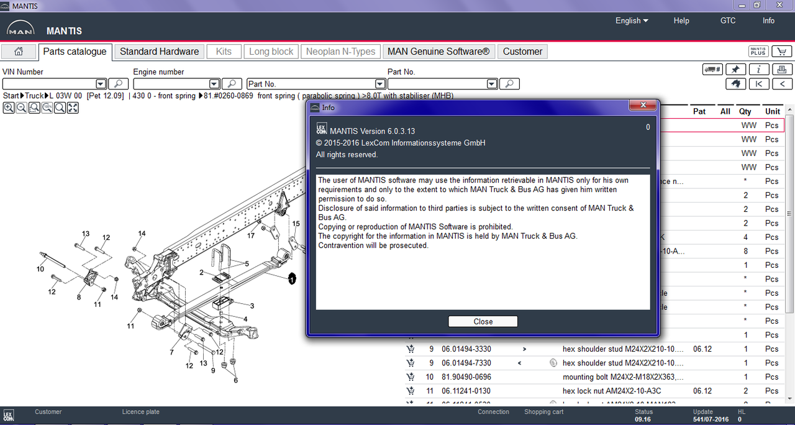795x425 pixels.
Task: Open the Engine number dropdown
Action: (214, 84)
